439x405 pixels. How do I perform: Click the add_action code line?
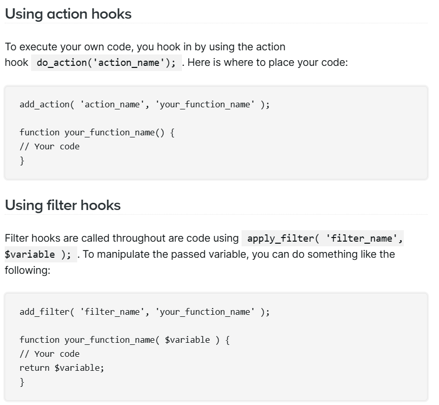(145, 104)
